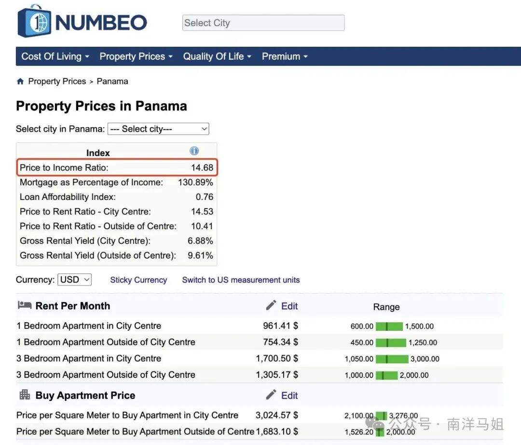The width and height of the screenshot is (521, 445).
Task: Click the Index info icon
Action: tap(194, 151)
